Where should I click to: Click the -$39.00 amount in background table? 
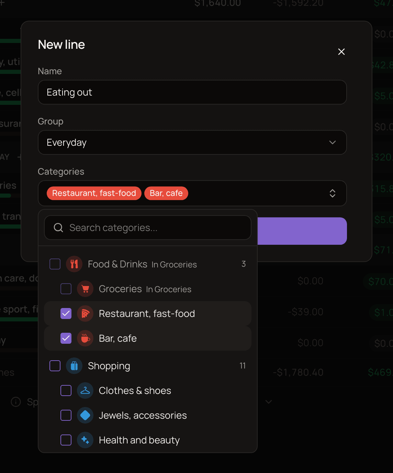pyautogui.click(x=305, y=312)
